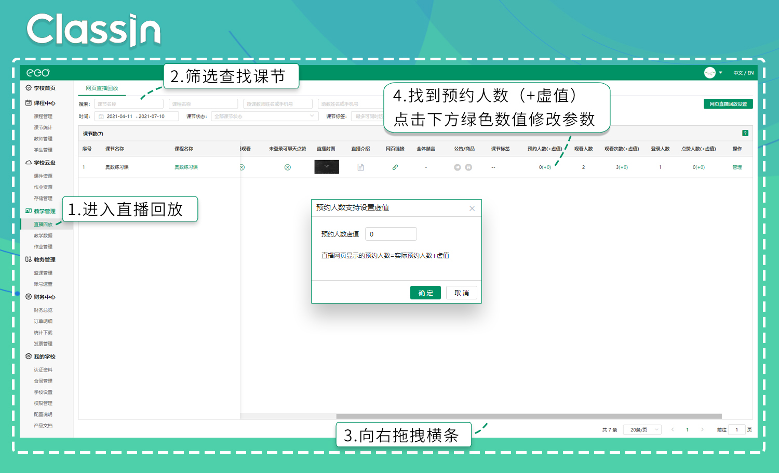Screen dimensions: 779x473
Task: Open the 直播封面 thumbnail for 奥数练习课
Action: pyautogui.click(x=327, y=167)
